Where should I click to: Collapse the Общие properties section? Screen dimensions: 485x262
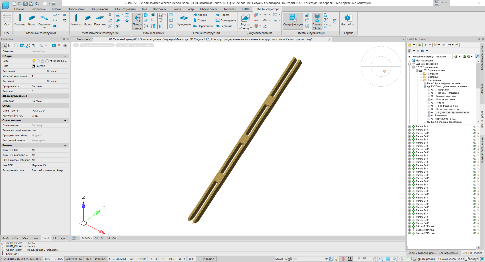click(x=65, y=56)
